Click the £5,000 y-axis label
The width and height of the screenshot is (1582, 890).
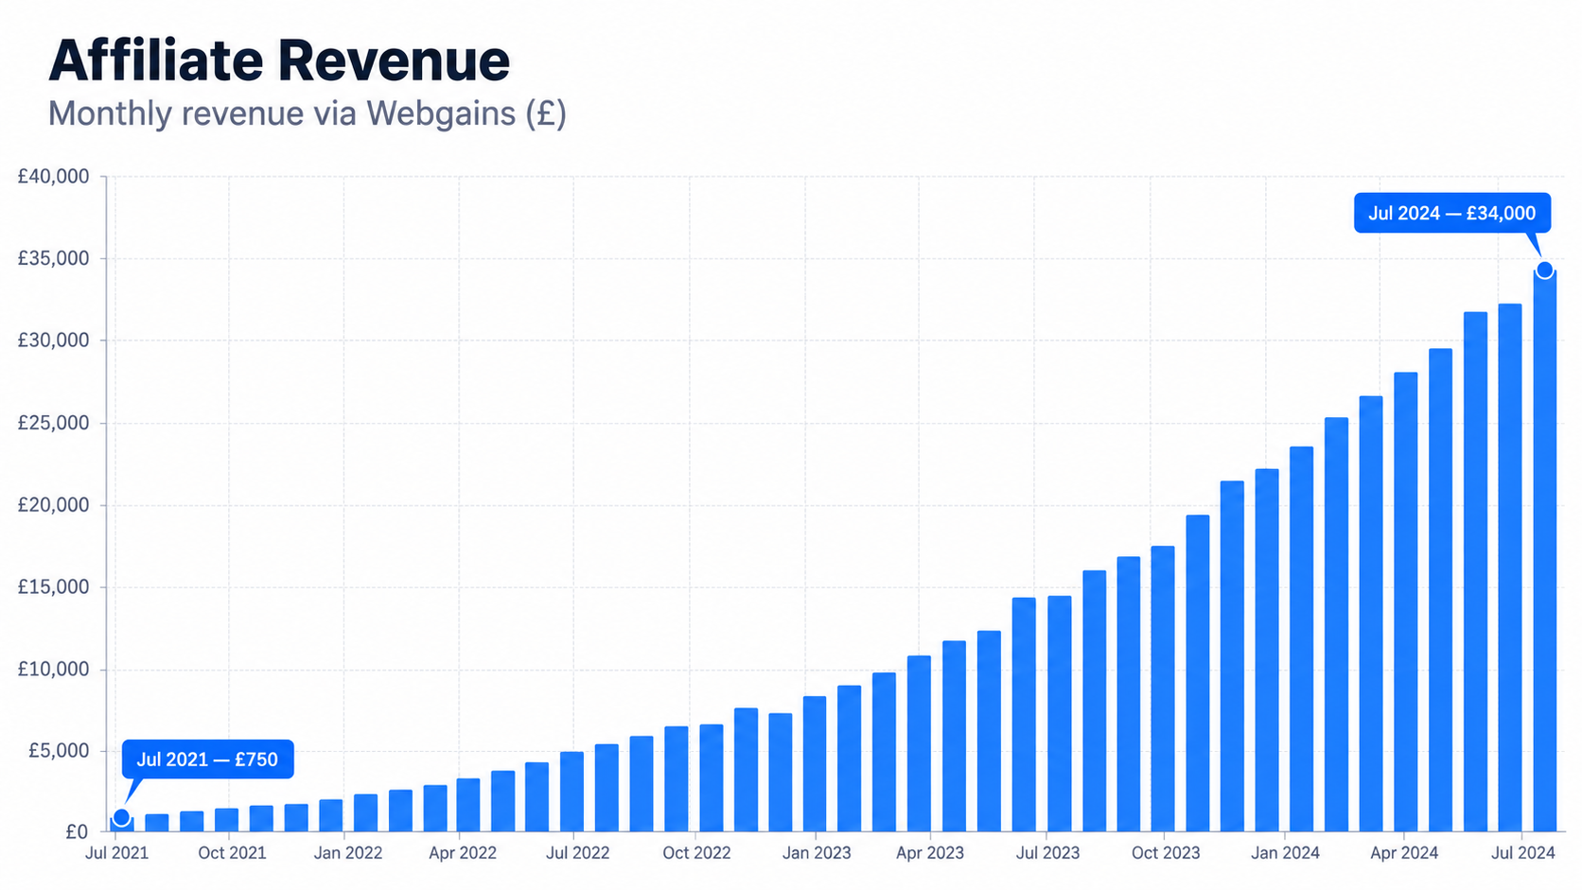(x=59, y=751)
